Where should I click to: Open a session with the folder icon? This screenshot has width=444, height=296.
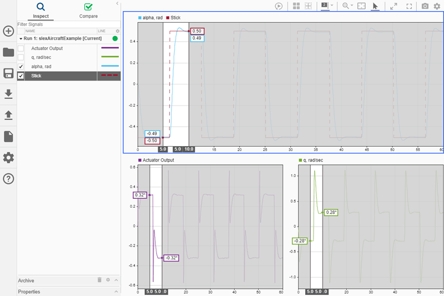[x=8, y=52]
